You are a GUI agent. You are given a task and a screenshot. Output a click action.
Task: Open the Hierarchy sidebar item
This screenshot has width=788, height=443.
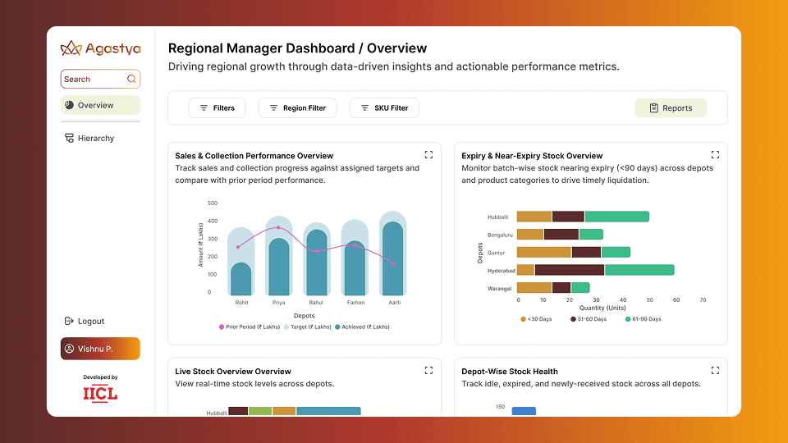coord(95,139)
